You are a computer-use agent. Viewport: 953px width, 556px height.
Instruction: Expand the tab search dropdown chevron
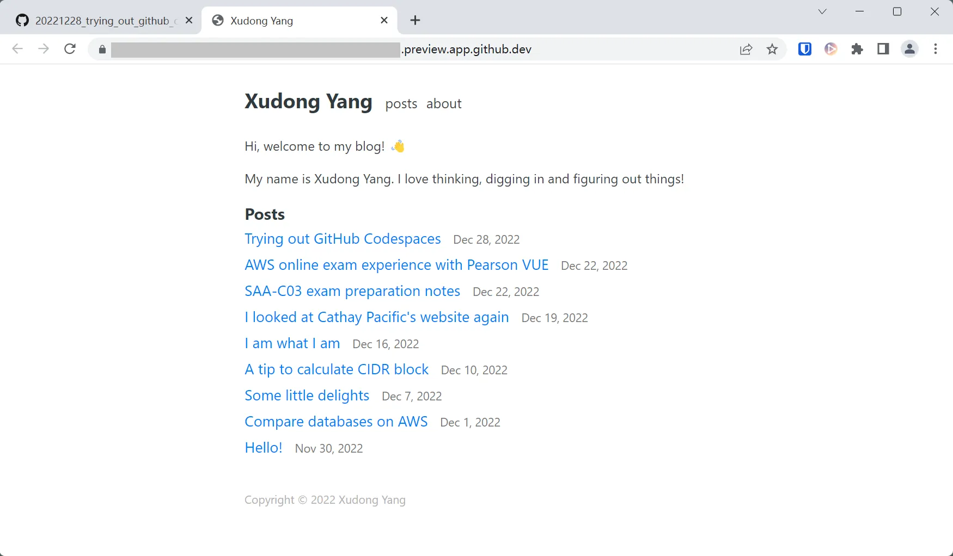tap(822, 11)
